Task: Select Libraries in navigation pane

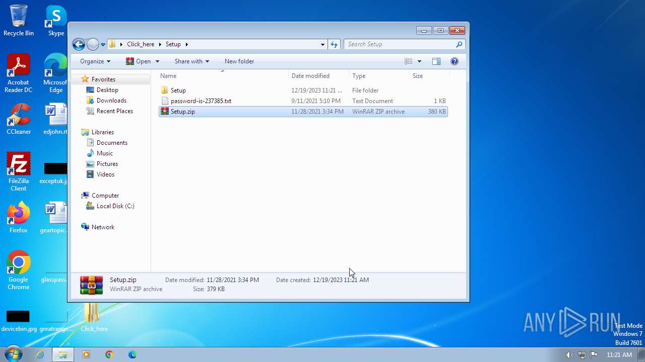Action: 103,132
